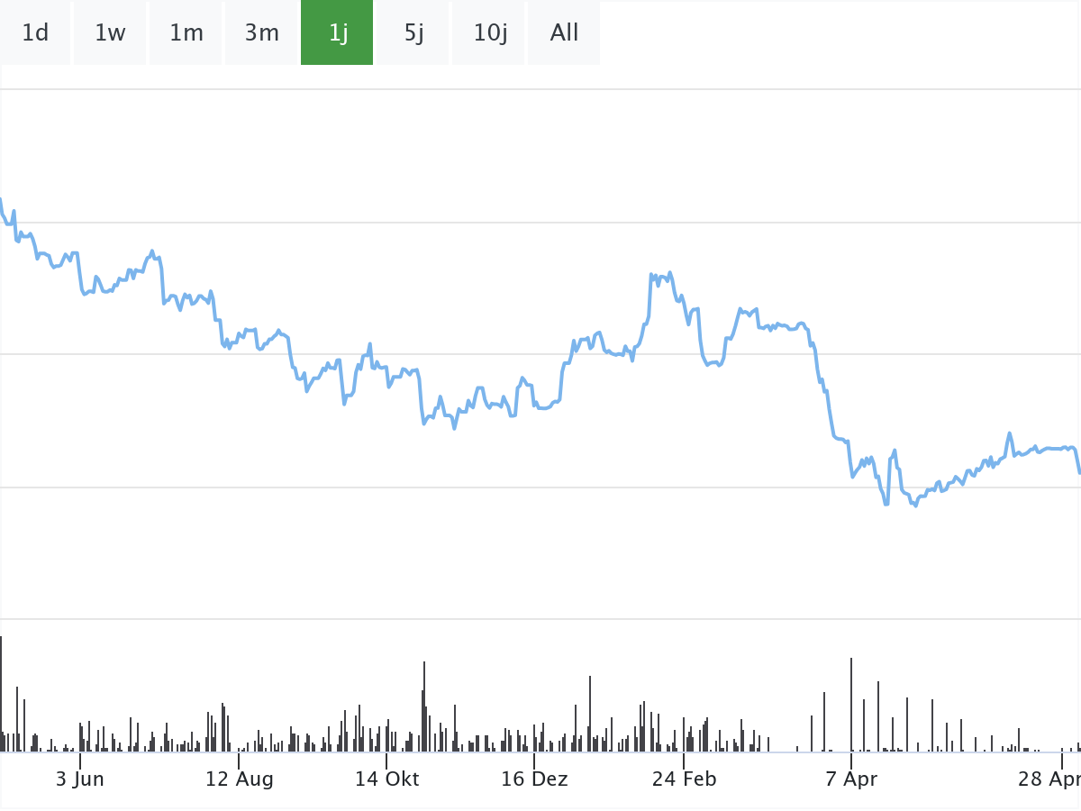The width and height of the screenshot is (1081, 811).
Task: Click the 7 Apr axis label
Action: click(x=851, y=779)
